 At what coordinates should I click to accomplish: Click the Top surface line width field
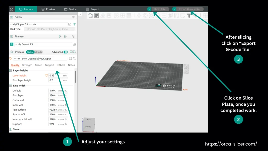[x=58, y=110]
